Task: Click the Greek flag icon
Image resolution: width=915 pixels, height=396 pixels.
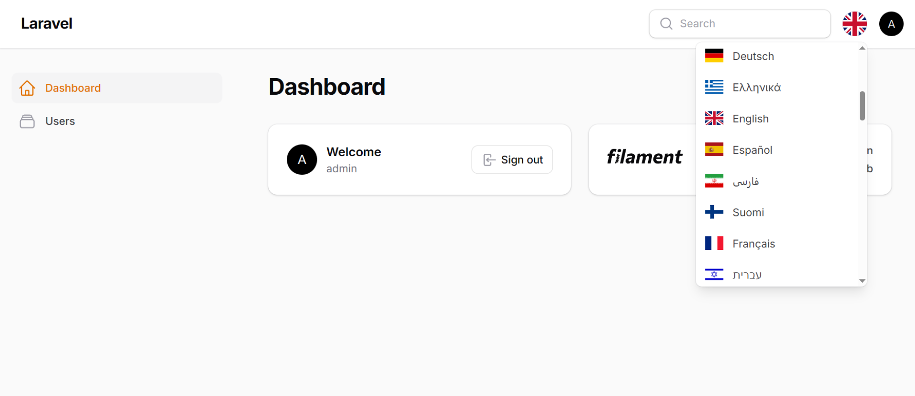Action: coord(714,87)
